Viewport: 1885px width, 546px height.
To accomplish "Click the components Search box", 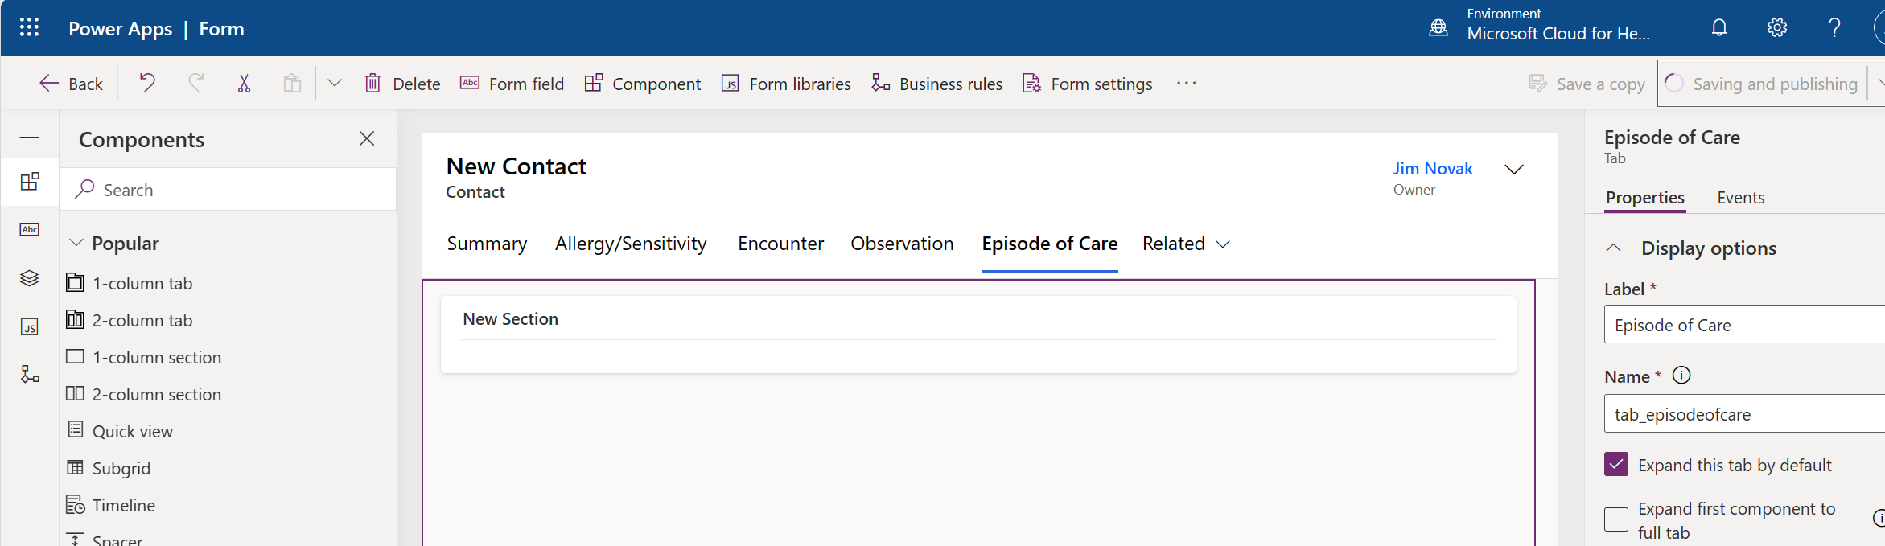I will point(228,190).
